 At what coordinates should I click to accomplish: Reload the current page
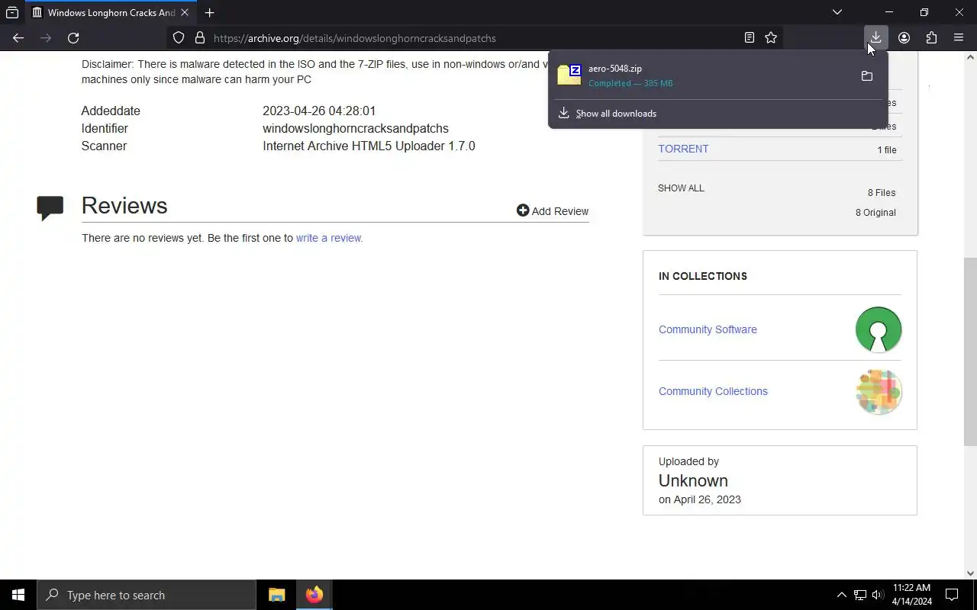pos(73,38)
